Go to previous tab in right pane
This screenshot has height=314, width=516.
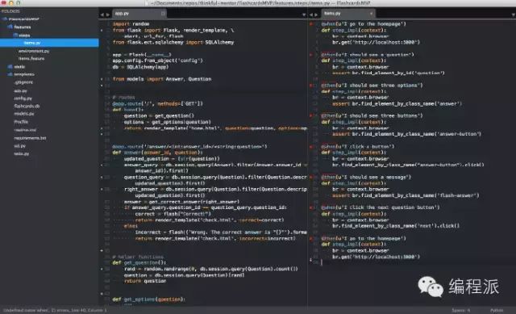tap(311, 15)
